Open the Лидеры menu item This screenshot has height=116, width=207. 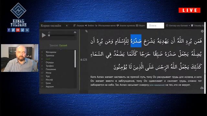click(79, 25)
